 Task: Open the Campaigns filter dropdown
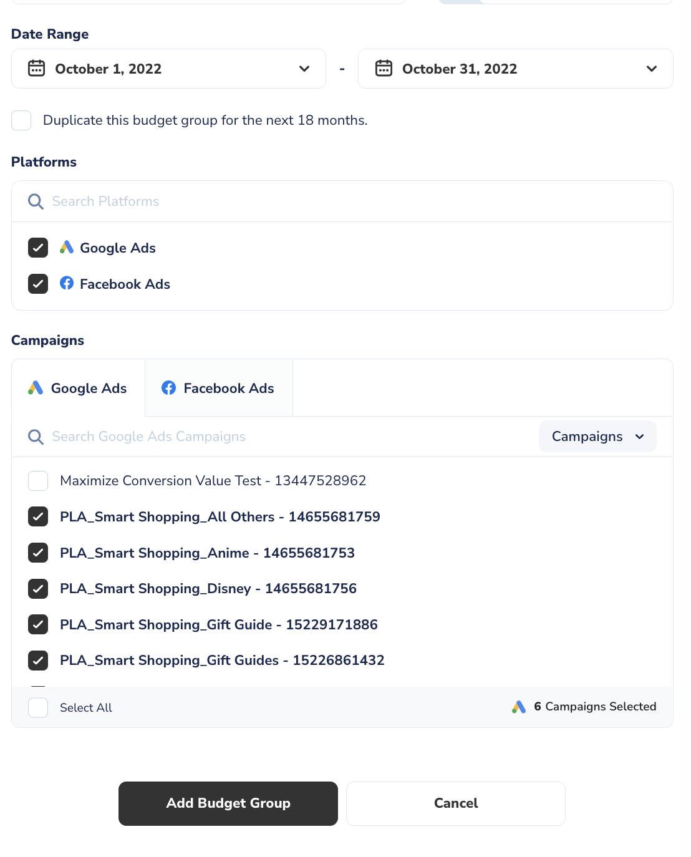coord(597,437)
